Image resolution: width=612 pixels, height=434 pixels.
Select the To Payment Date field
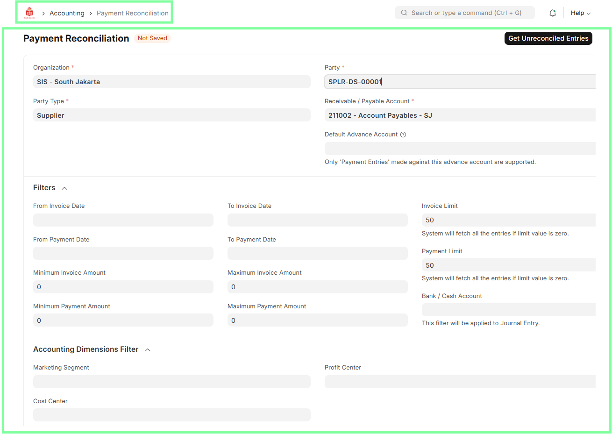coord(317,253)
